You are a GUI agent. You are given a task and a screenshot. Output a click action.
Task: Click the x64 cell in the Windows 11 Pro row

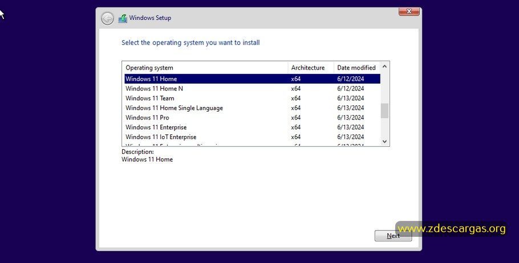click(x=296, y=118)
